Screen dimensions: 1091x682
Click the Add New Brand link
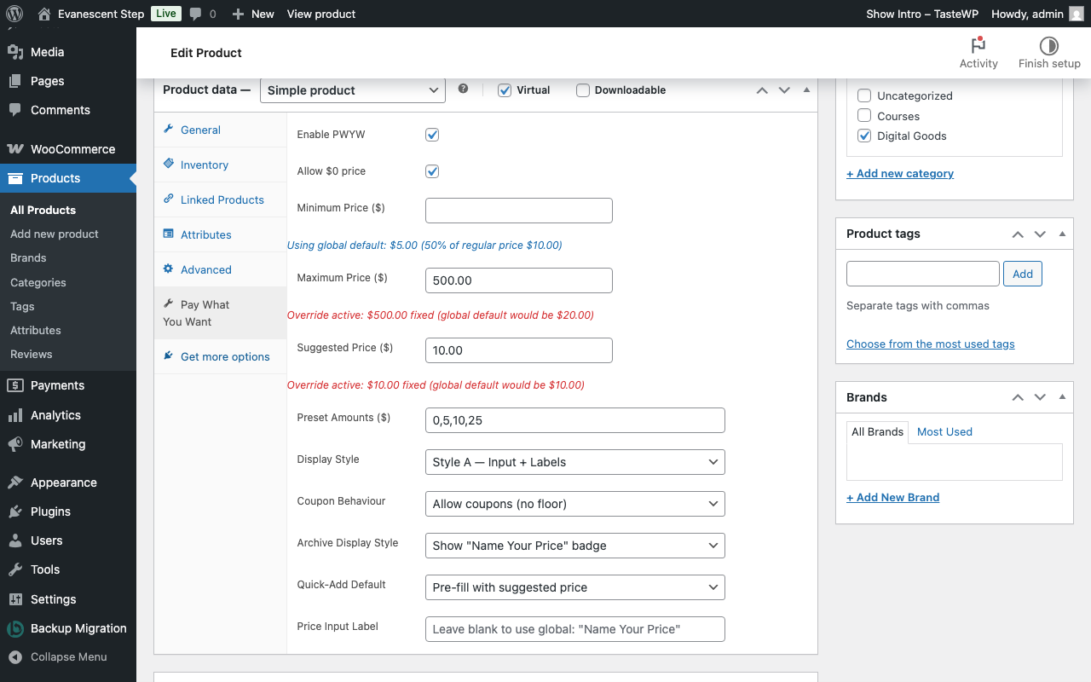(893, 497)
